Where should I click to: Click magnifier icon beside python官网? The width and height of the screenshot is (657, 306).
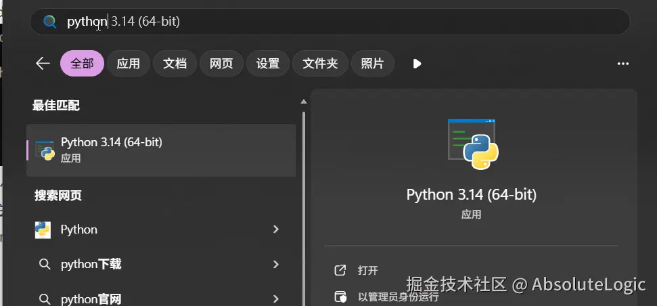pos(45,299)
